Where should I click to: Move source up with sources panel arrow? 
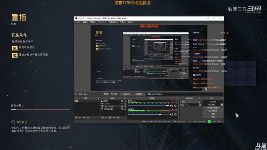(114, 118)
